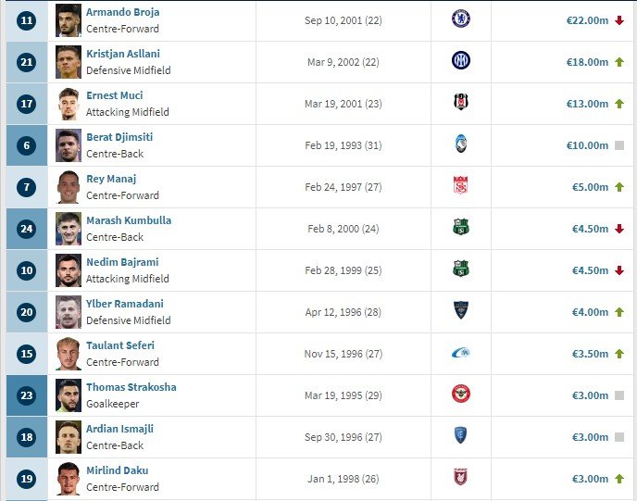Click Inter Milan crest beside Kristjan Asllani

tap(460, 61)
